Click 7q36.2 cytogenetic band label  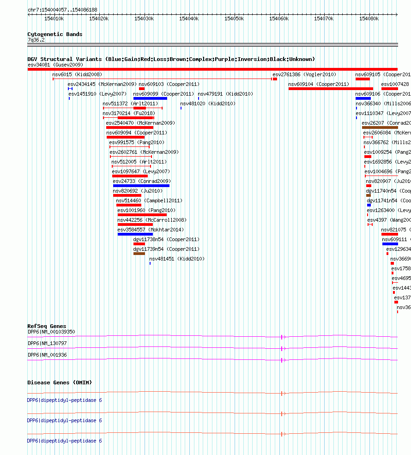tap(36, 40)
